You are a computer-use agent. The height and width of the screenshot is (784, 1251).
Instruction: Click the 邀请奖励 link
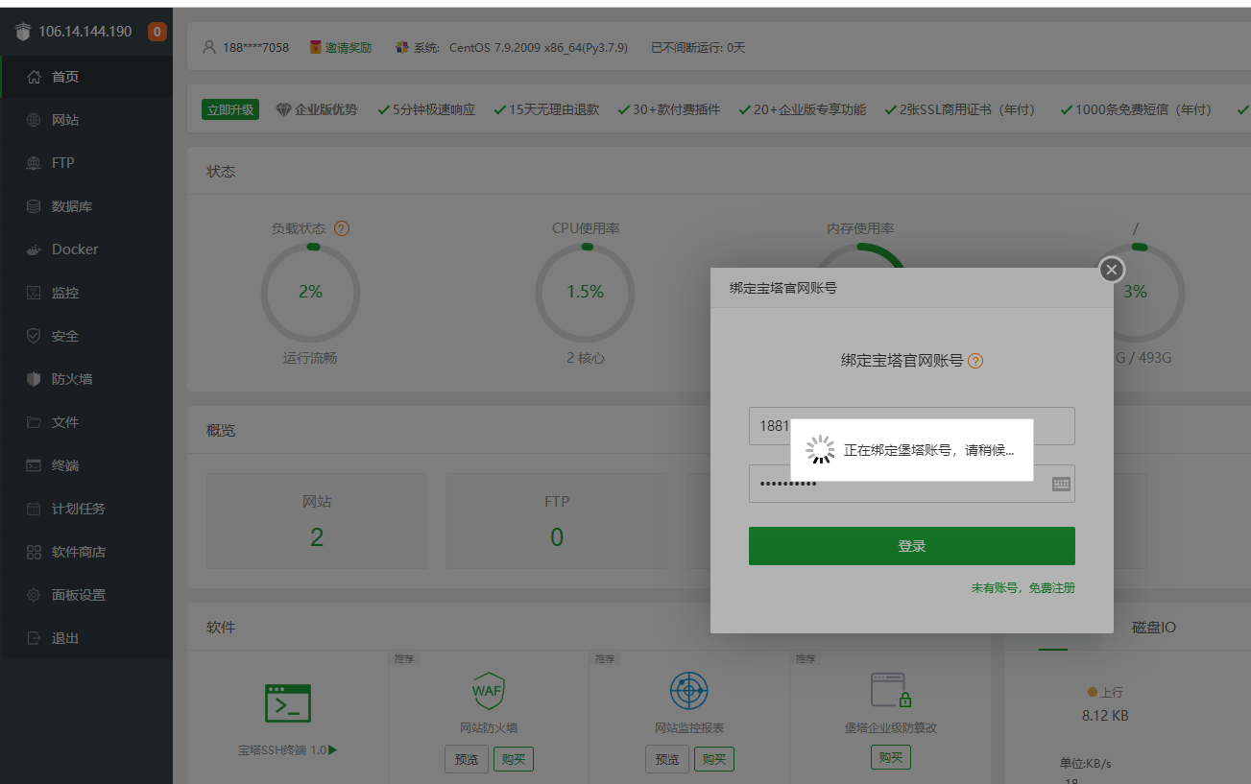click(348, 47)
